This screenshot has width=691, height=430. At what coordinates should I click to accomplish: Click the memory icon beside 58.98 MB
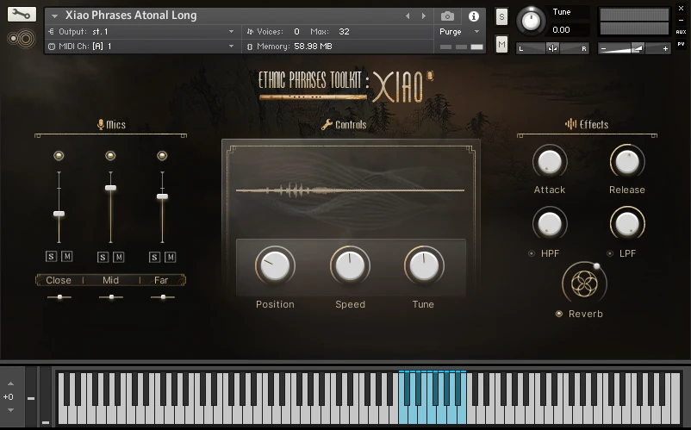(x=250, y=47)
